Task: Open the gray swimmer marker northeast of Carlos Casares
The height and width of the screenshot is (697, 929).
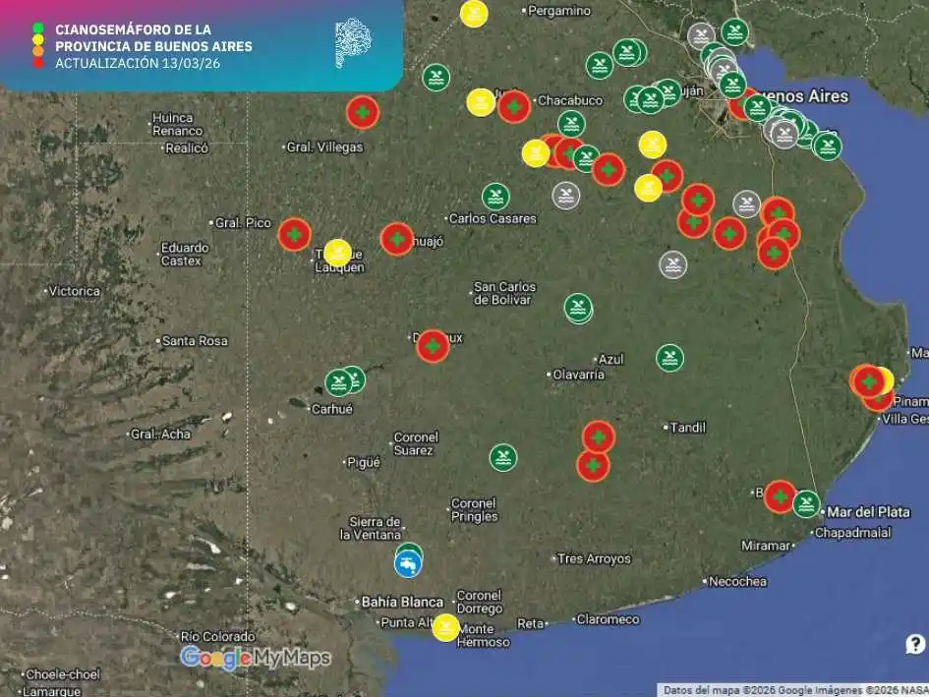Action: (566, 196)
